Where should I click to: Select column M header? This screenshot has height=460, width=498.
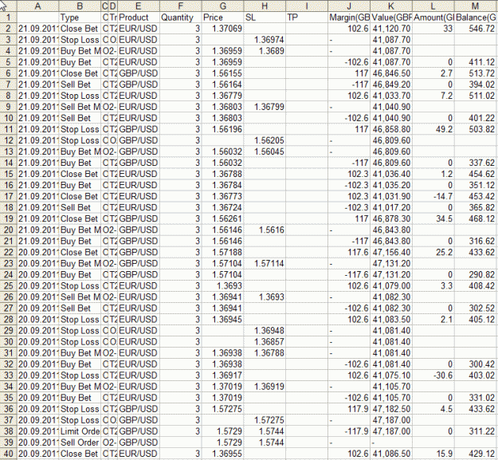click(x=476, y=6)
